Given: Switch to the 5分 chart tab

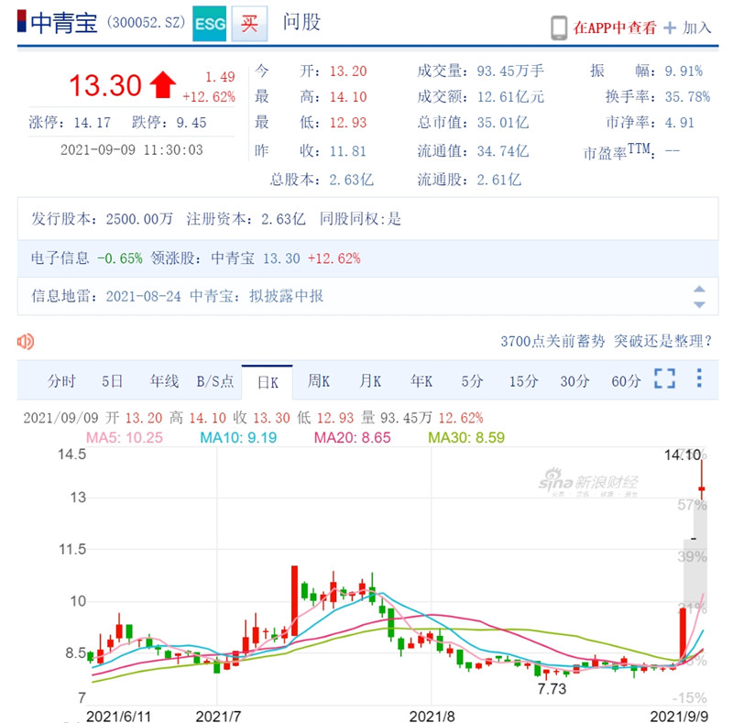Looking at the screenshot, I should 472,381.
